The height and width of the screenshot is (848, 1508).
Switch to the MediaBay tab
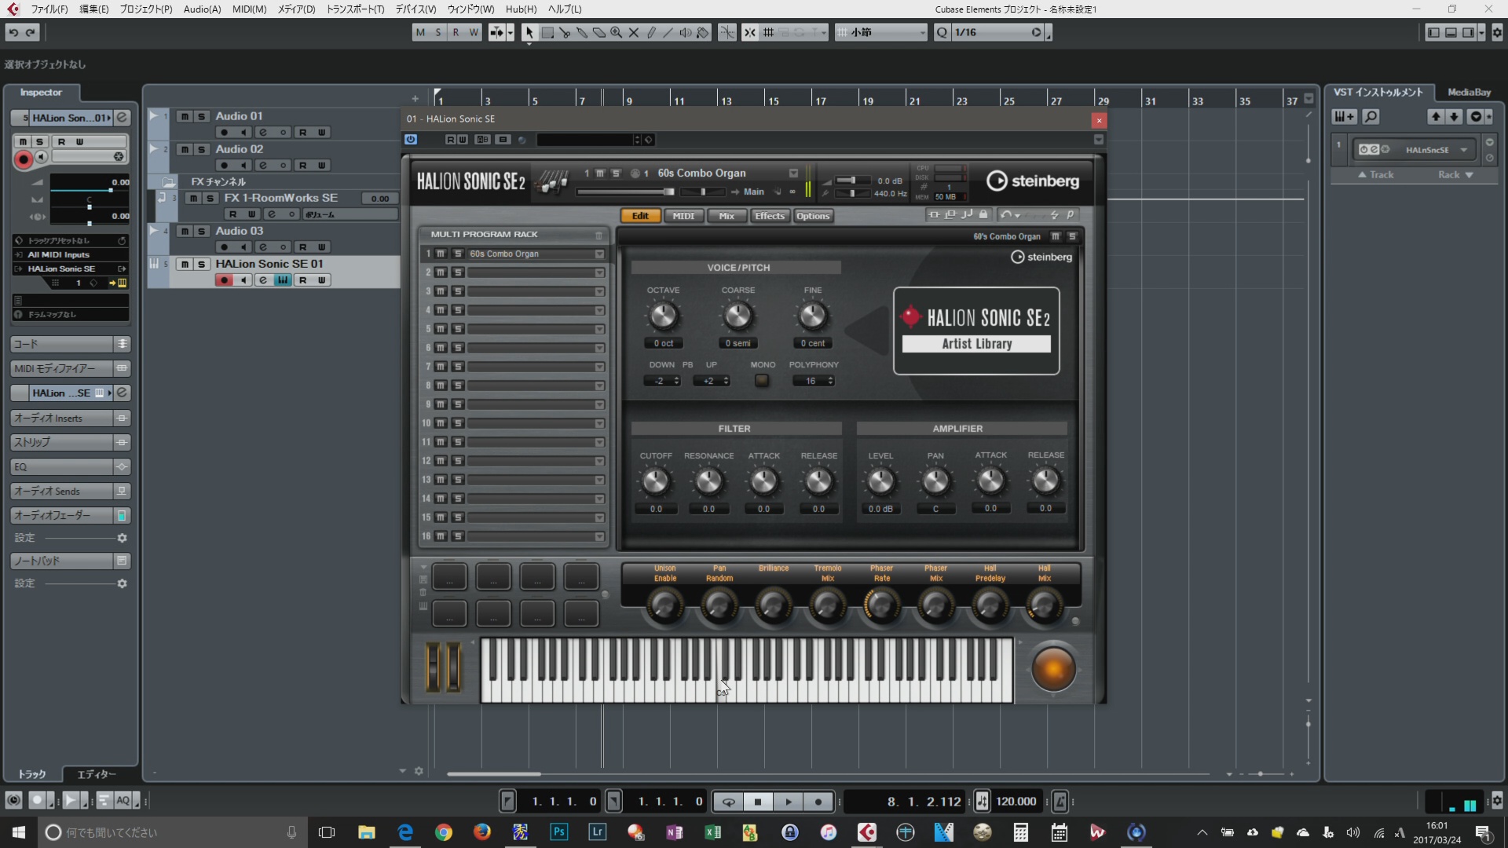pos(1469,92)
